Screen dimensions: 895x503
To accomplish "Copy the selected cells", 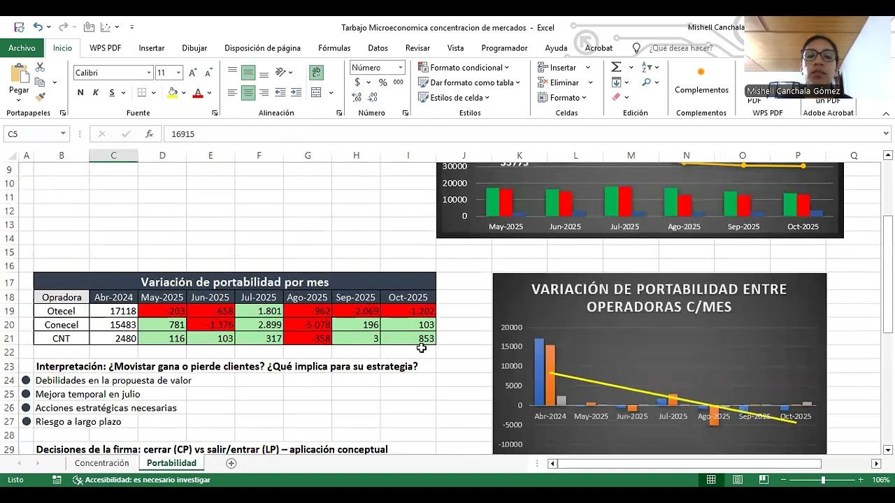I will click(40, 82).
